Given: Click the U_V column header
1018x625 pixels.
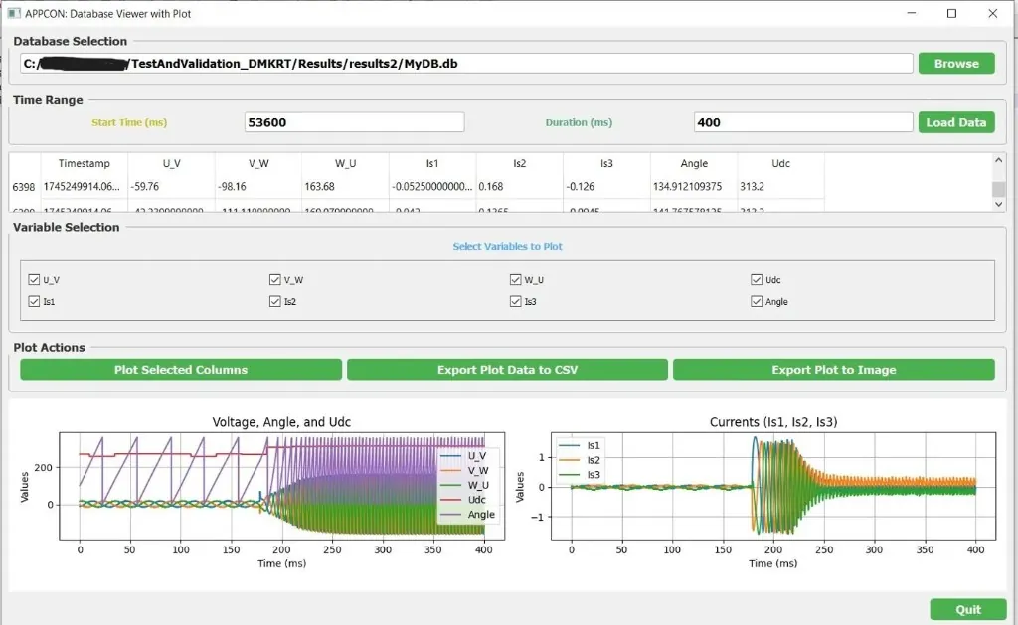Looking at the screenshot, I should (171, 164).
